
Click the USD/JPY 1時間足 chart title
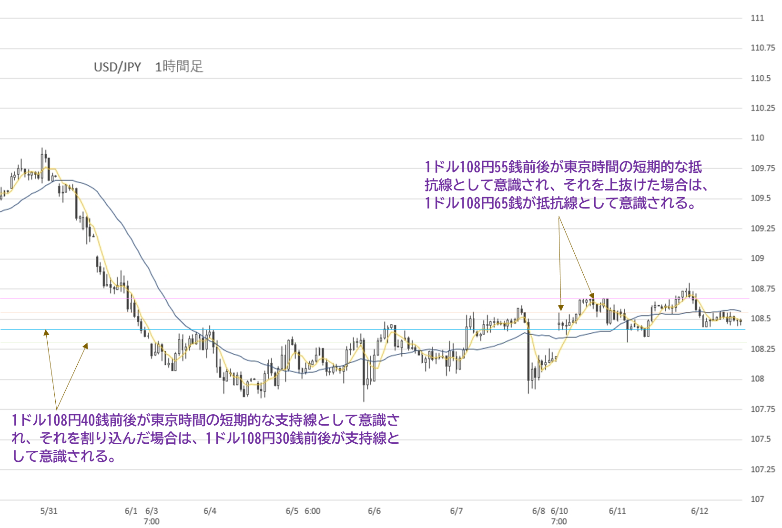click(149, 67)
